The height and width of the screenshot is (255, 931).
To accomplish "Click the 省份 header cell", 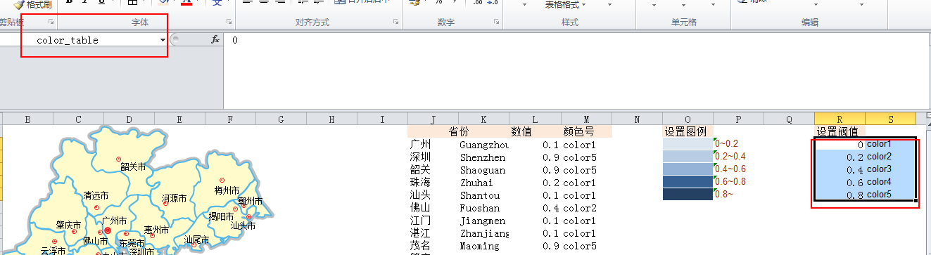I will coord(459,131).
